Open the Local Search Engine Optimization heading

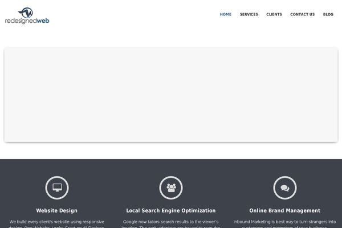171,210
